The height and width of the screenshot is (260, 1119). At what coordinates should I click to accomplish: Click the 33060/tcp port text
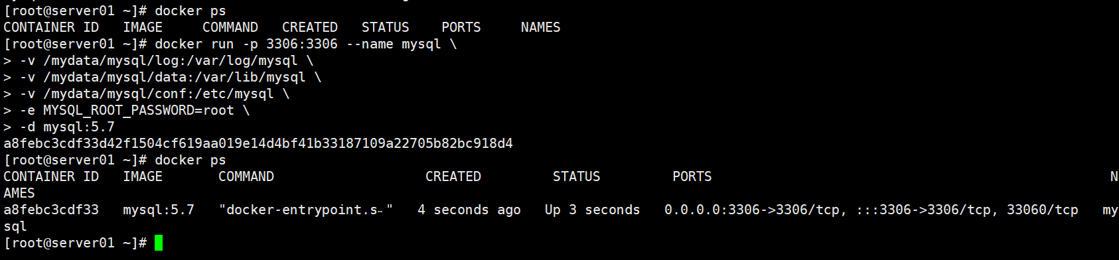[x=1043, y=210]
